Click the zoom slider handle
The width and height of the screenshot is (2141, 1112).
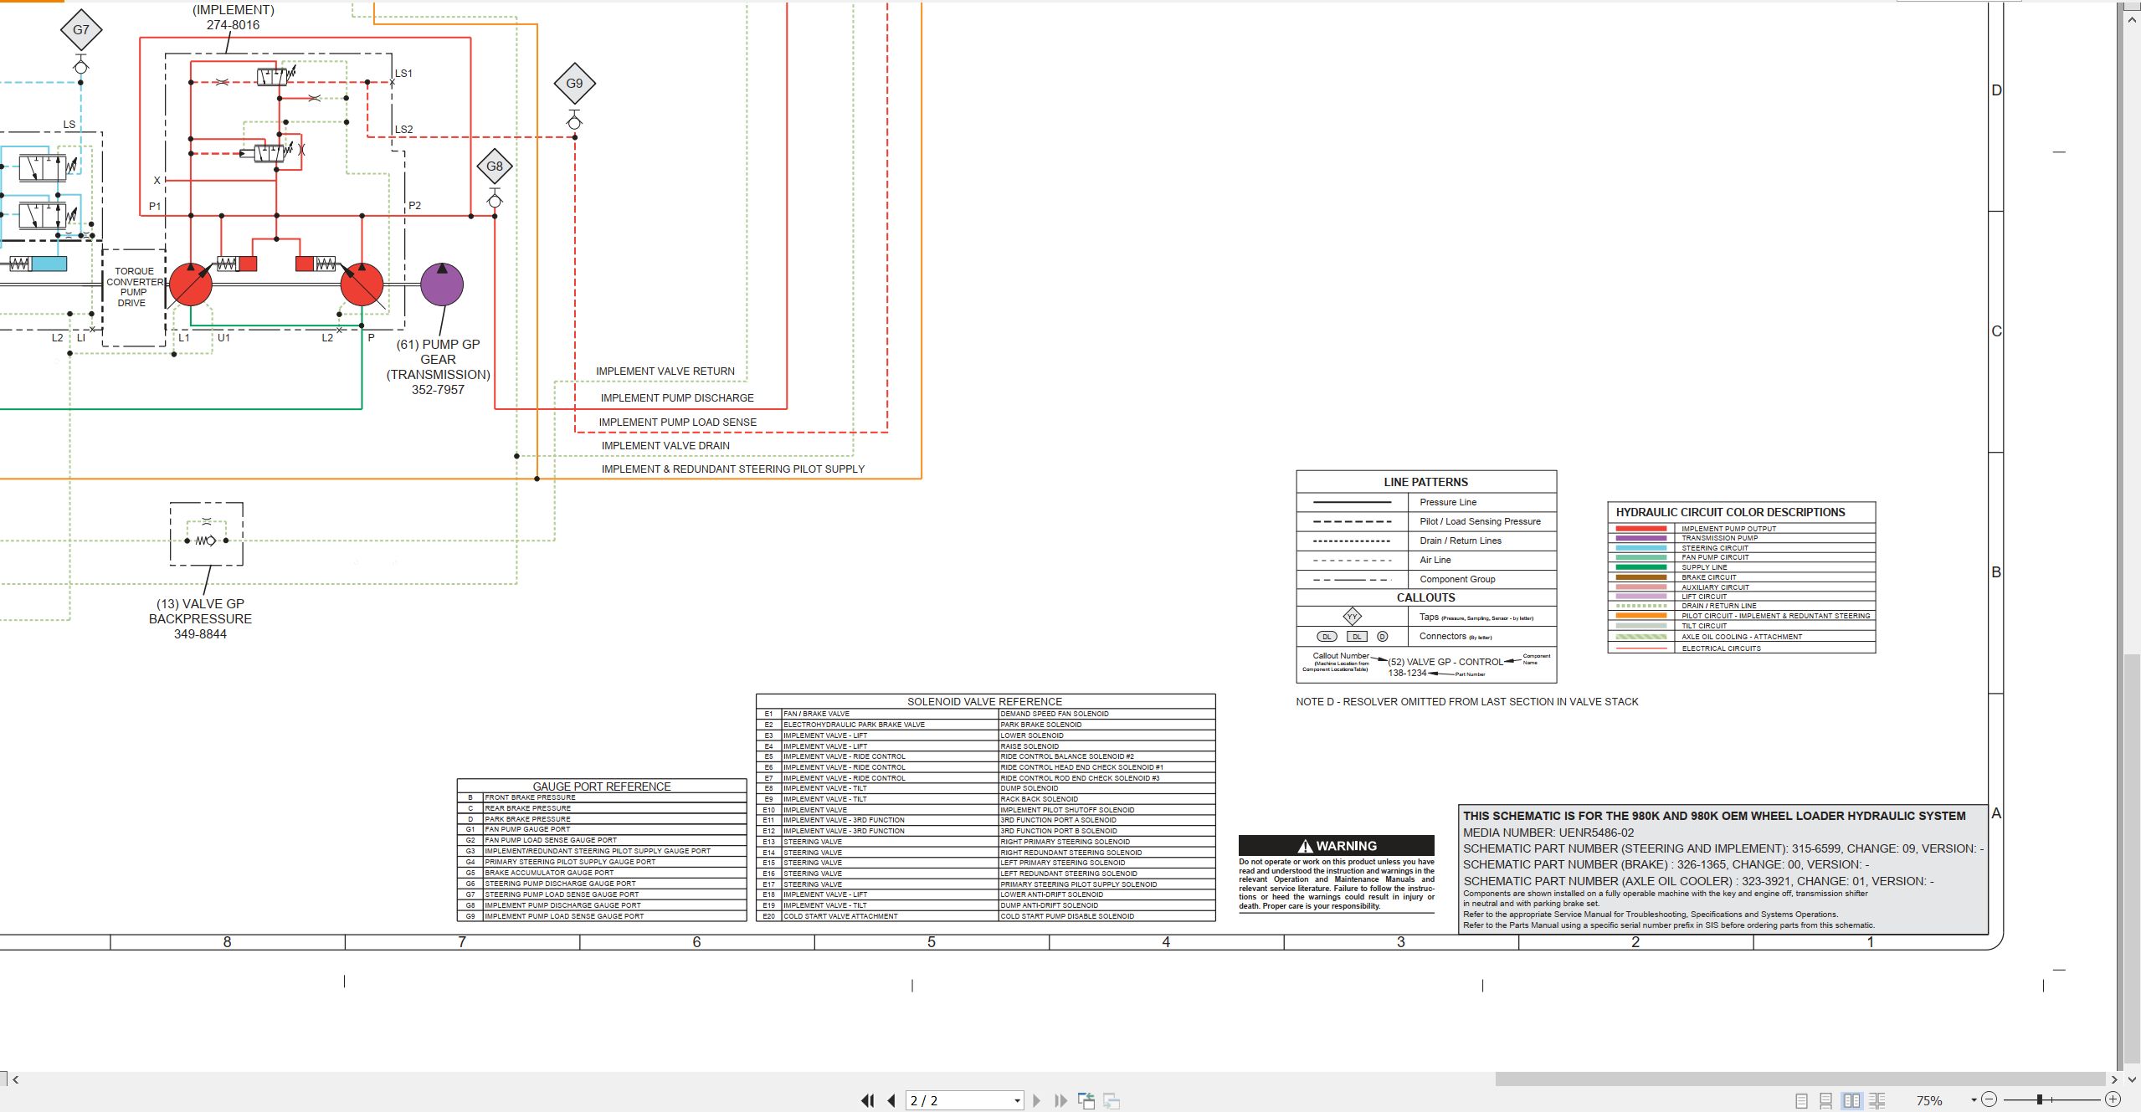[x=2040, y=1099]
